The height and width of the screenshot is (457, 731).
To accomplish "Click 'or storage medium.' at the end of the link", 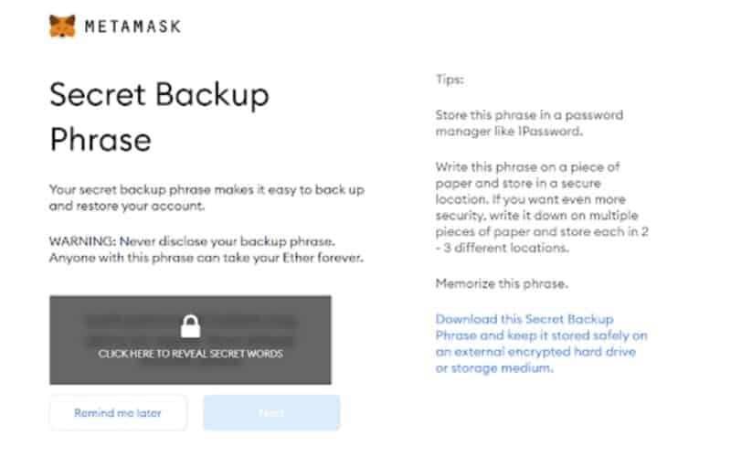I will pos(494,368).
